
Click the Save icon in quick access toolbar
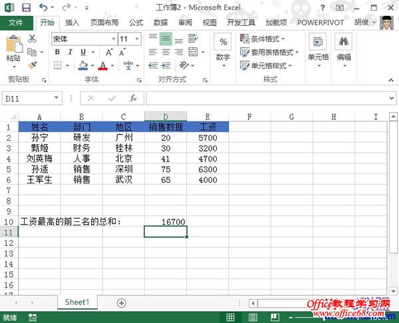coord(26,7)
